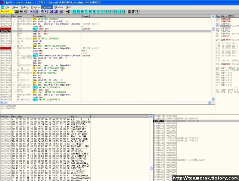
Task: Click the EIP register value 605FA478
Action: pos(226,40)
